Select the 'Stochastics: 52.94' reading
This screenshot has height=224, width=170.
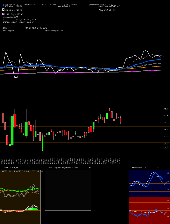[x=11, y=17]
